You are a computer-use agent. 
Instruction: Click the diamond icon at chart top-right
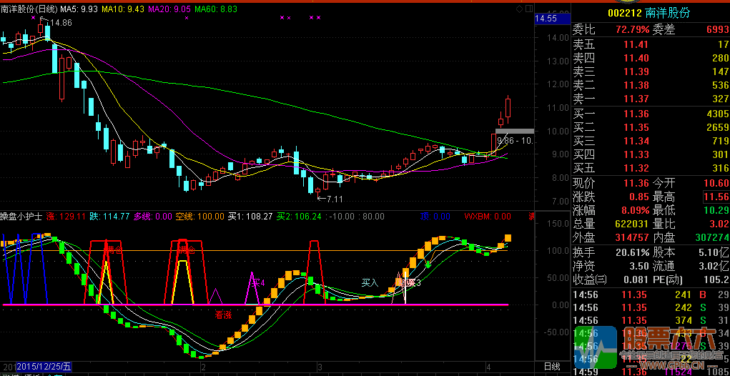point(518,9)
